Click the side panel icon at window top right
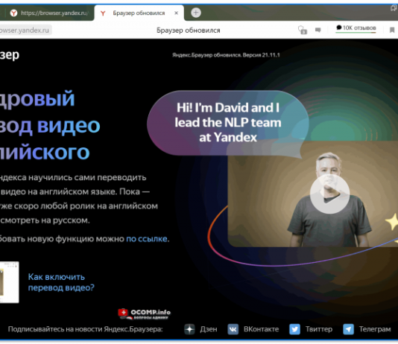This screenshot has width=398, height=344. point(394,8)
